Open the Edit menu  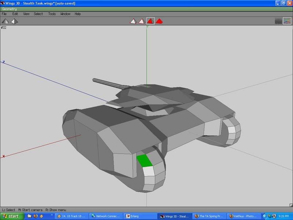(x=15, y=14)
